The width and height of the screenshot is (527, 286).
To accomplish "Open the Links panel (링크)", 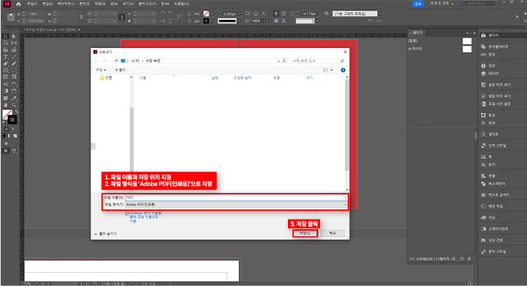I will click(488, 55).
